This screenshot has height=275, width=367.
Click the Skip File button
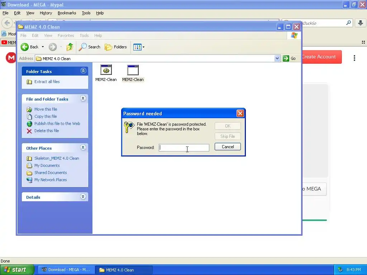[228, 136]
